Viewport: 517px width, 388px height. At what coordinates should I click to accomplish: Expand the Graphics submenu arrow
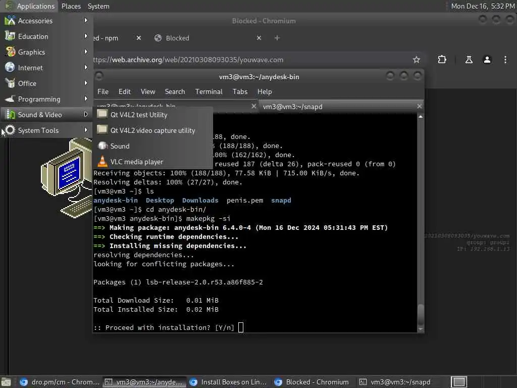(86, 52)
